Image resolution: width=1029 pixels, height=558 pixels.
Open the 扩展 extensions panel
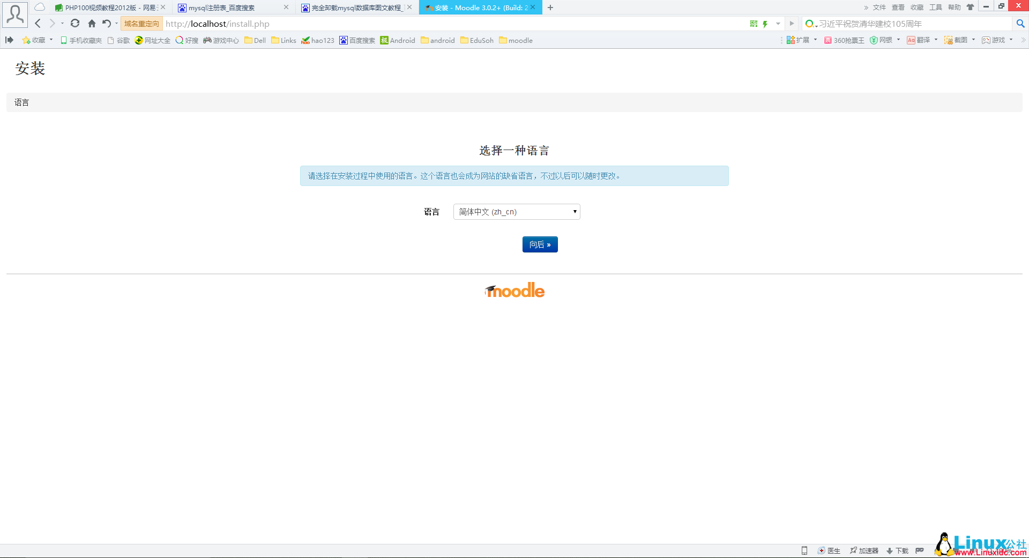[x=800, y=40]
